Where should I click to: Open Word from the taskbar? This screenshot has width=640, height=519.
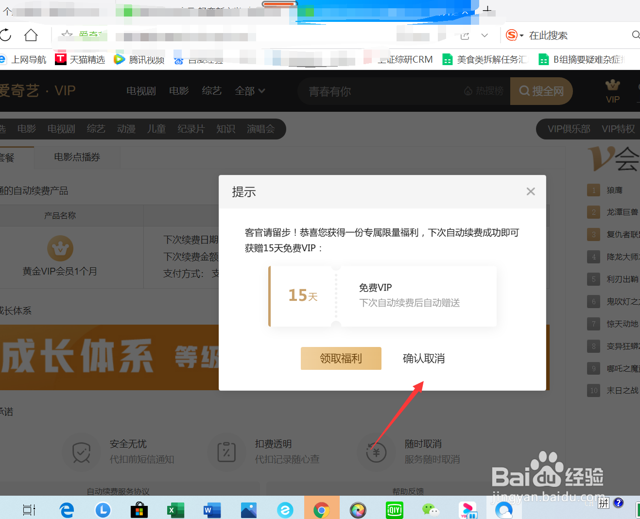pos(212,510)
